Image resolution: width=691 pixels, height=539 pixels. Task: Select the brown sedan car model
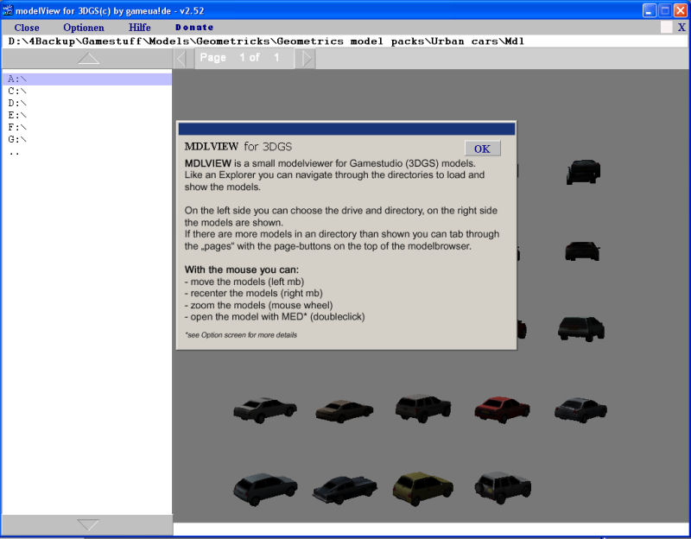pyautogui.click(x=344, y=411)
